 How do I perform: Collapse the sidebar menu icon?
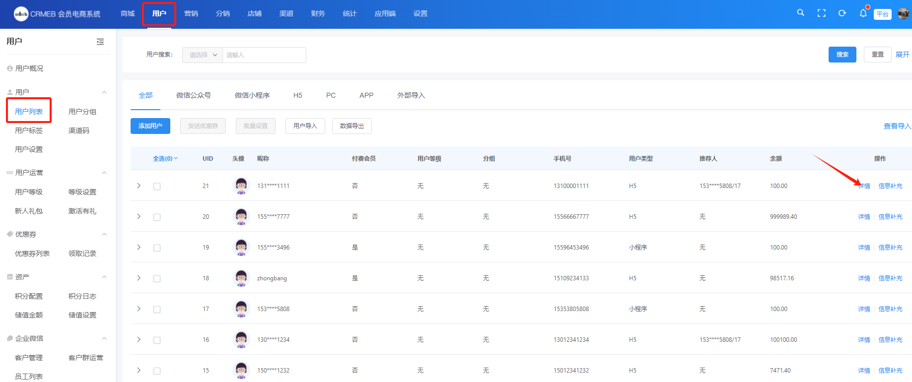click(x=100, y=42)
